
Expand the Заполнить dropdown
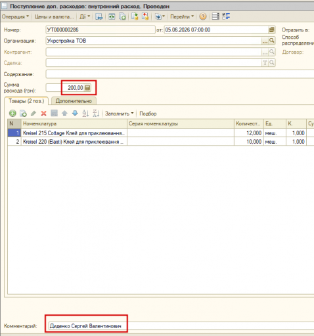[120, 114]
